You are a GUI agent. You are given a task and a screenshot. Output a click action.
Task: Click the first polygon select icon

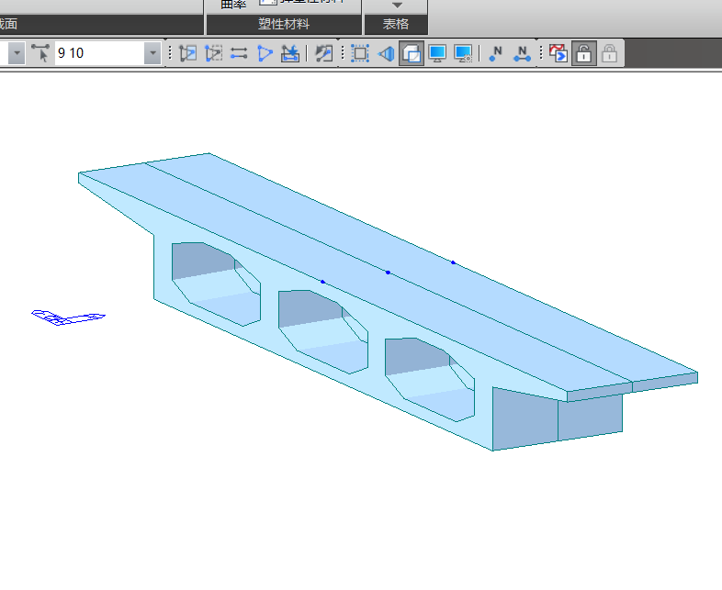point(188,53)
